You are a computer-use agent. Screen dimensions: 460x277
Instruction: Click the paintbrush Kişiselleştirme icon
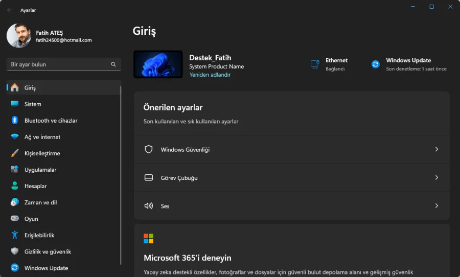(x=15, y=153)
